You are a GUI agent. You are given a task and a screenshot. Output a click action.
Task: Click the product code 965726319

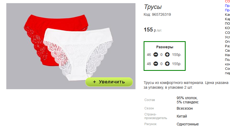point(161,14)
